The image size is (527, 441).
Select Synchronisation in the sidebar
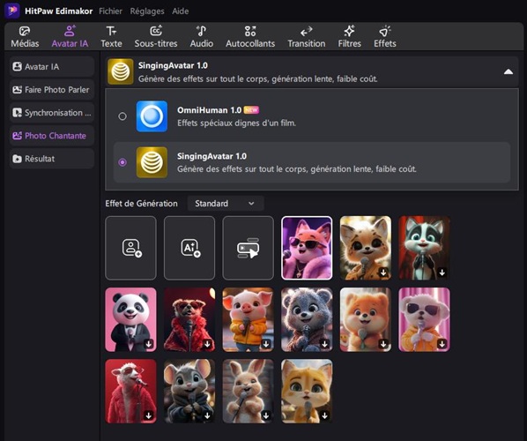coord(52,113)
